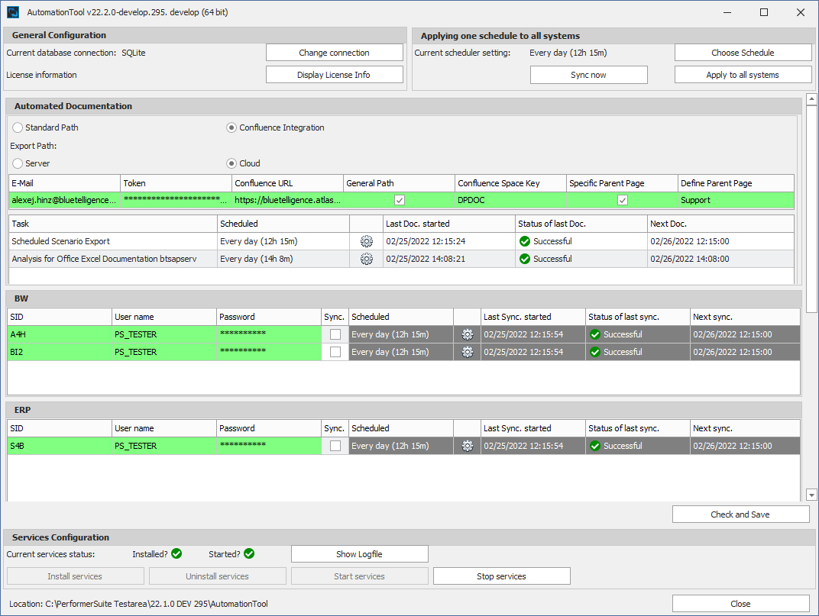Select the Standard Path radio button
Image resolution: width=819 pixels, height=616 pixels.
(17, 127)
